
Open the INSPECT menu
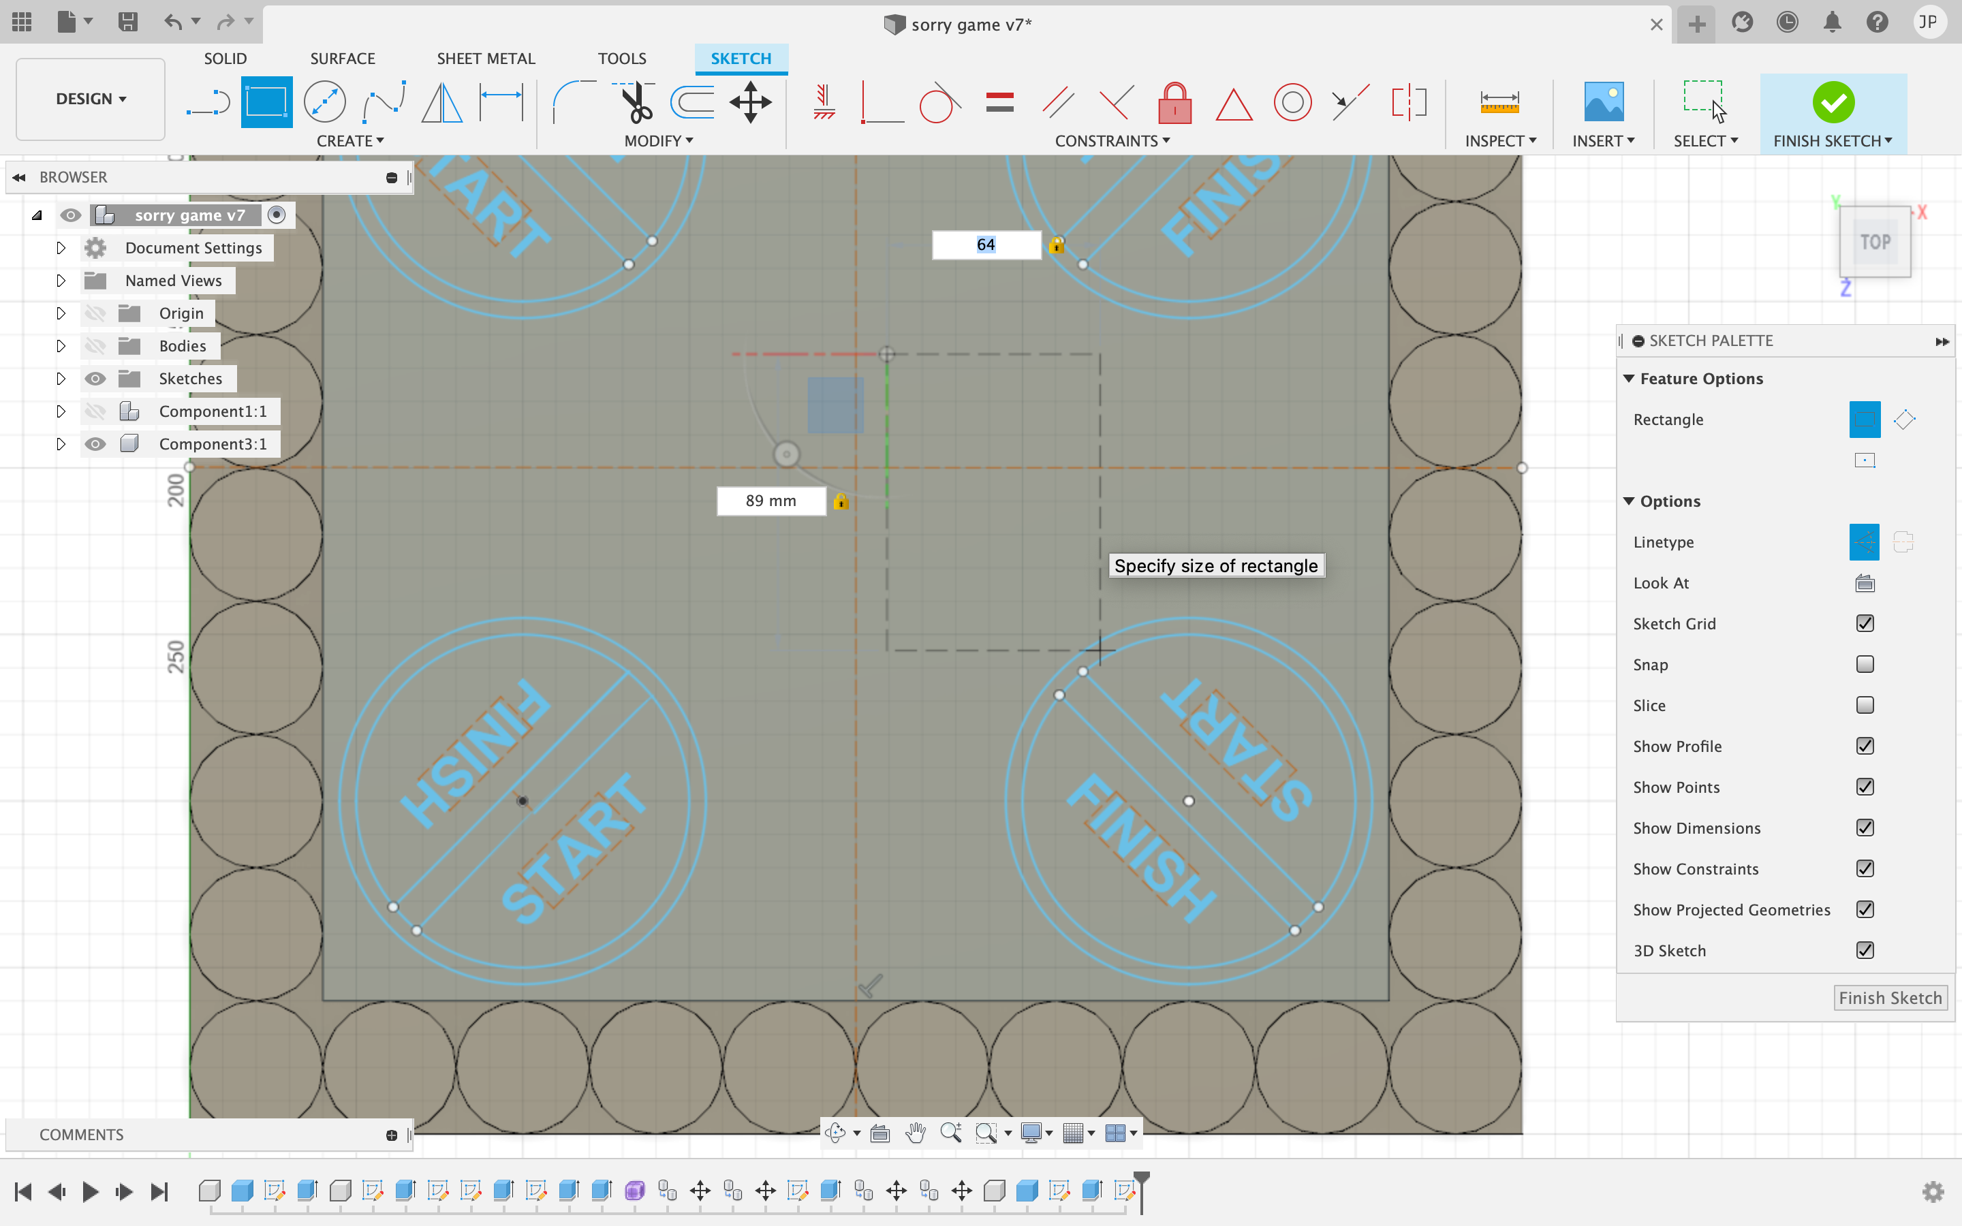coord(1501,141)
